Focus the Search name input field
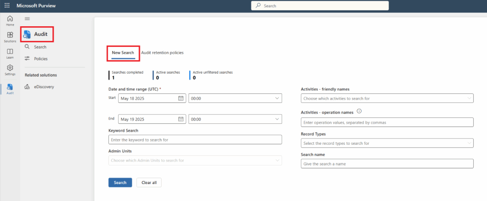 [387, 163]
